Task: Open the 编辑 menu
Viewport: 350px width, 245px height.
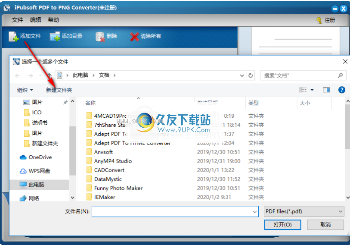Action: [x=35, y=20]
